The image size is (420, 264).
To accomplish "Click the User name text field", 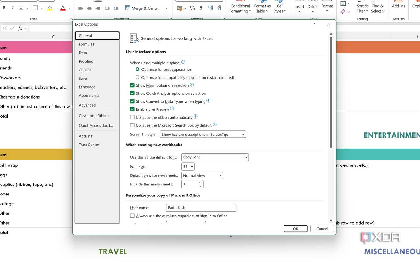I will tap(201, 208).
